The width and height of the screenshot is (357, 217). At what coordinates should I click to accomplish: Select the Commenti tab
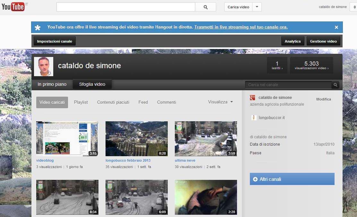point(166,102)
